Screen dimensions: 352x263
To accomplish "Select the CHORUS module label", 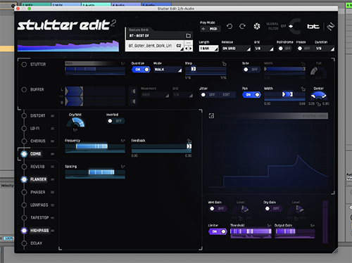I will click(x=38, y=141).
